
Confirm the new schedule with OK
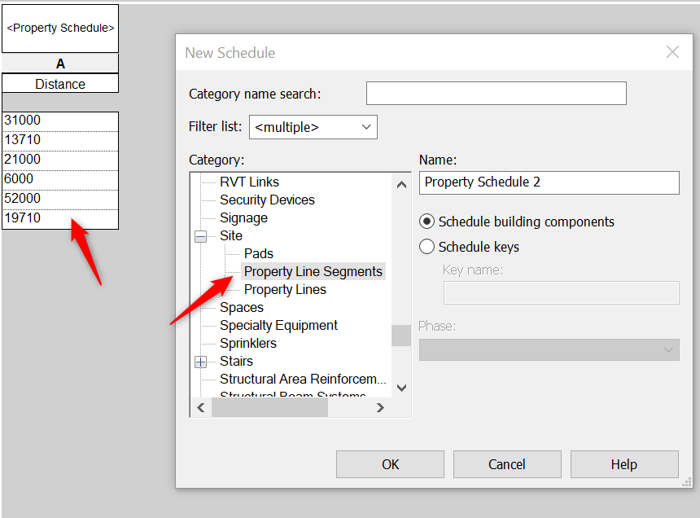pyautogui.click(x=390, y=463)
